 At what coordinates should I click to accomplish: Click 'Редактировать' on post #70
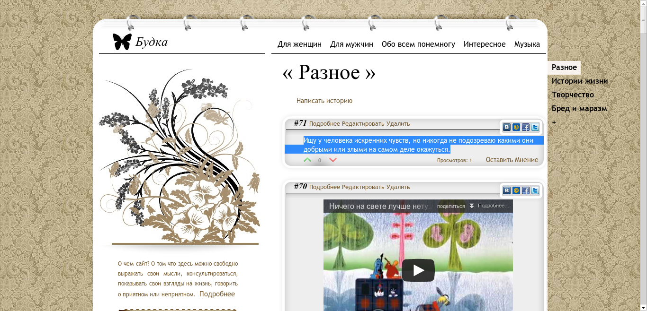click(363, 187)
